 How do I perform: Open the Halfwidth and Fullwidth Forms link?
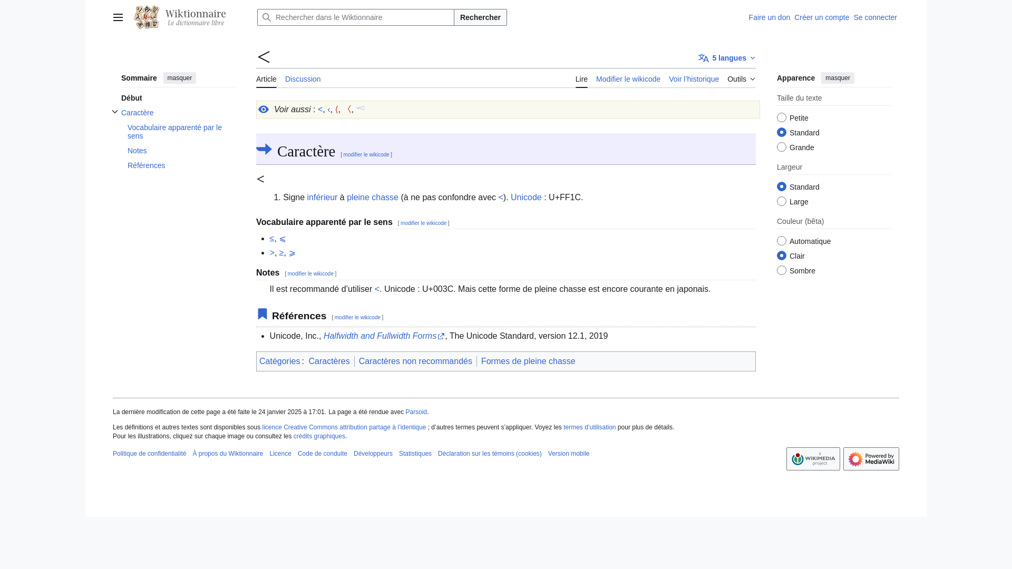tap(379, 336)
